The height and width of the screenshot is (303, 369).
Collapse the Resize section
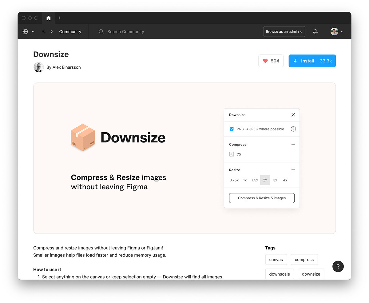click(x=293, y=170)
